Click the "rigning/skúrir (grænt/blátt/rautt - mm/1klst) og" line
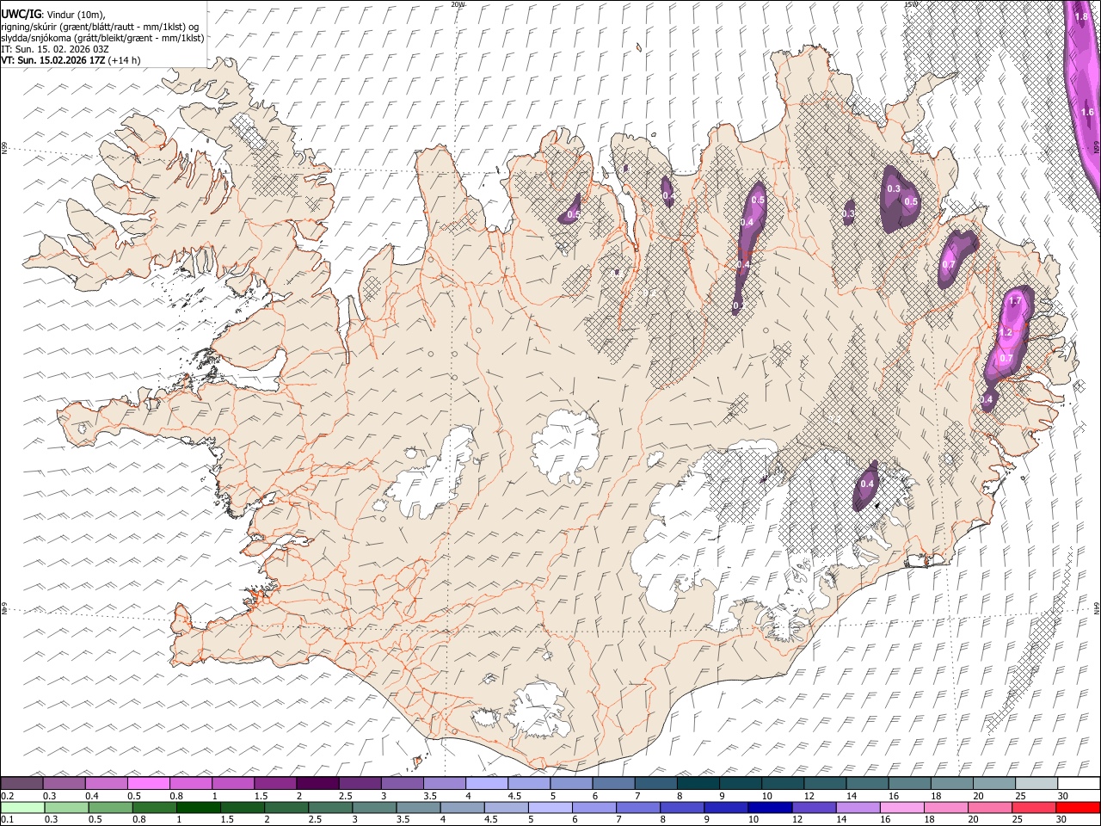1101x826 pixels. (x=100, y=27)
